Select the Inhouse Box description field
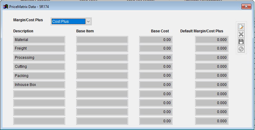Viewport: 255px width, 130px height. coord(39,85)
